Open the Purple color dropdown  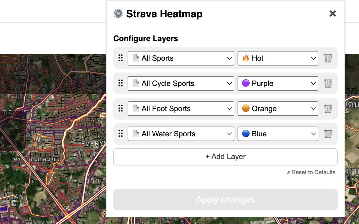(278, 83)
